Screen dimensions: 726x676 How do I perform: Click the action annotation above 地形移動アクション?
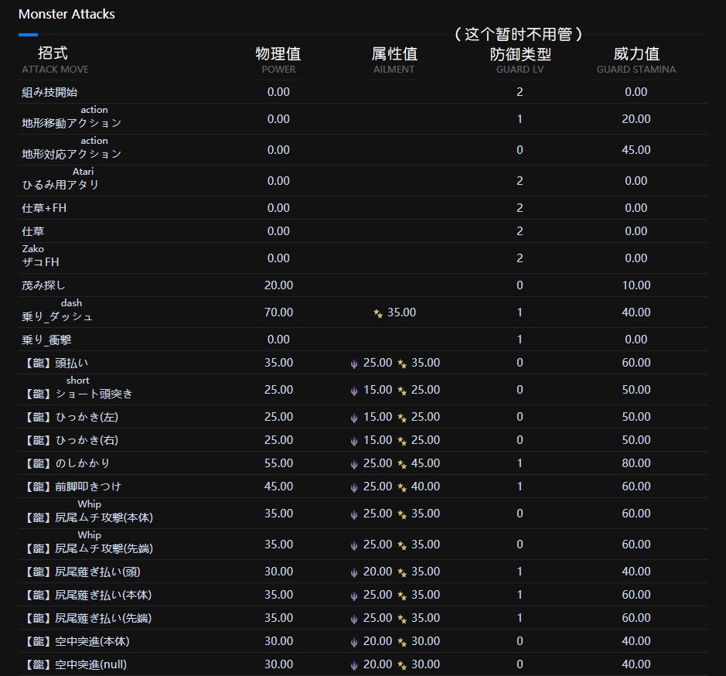coord(94,110)
